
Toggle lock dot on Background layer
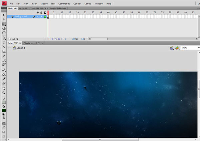(x=41, y=16)
